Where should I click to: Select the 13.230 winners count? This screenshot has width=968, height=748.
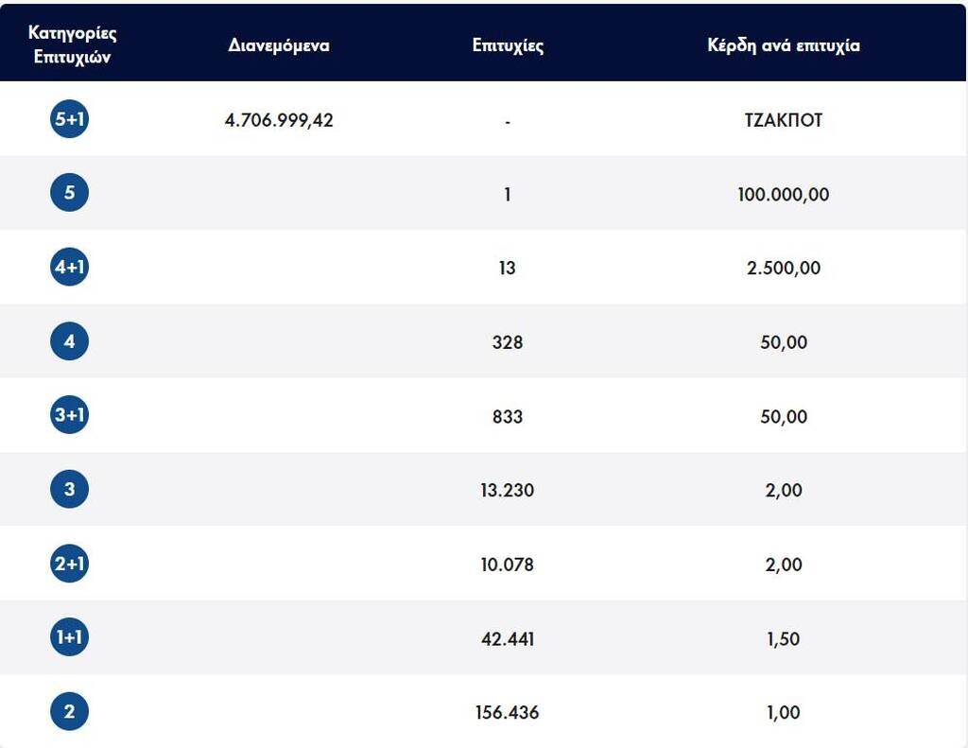coord(508,490)
